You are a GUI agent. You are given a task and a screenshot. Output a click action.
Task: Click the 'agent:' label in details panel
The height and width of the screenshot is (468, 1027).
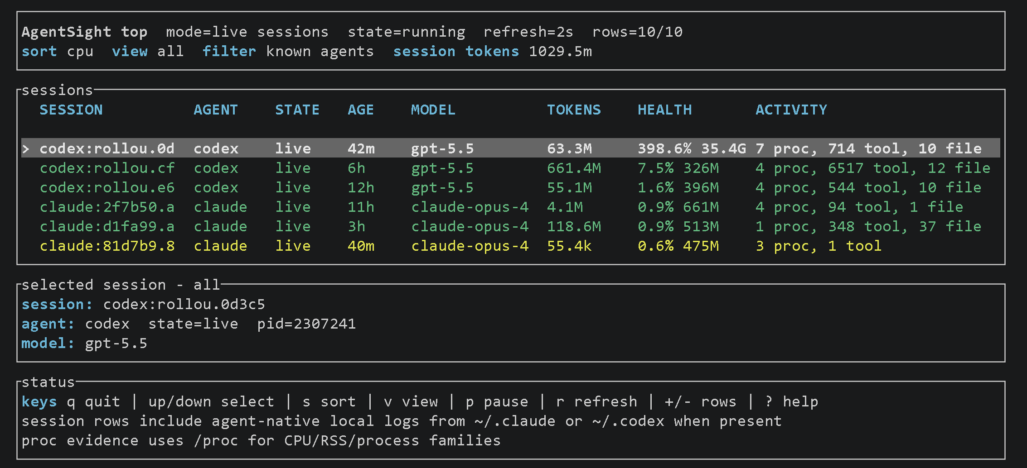48,324
